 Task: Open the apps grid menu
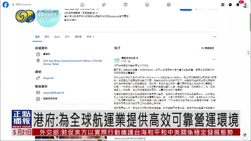click(x=223, y=5)
